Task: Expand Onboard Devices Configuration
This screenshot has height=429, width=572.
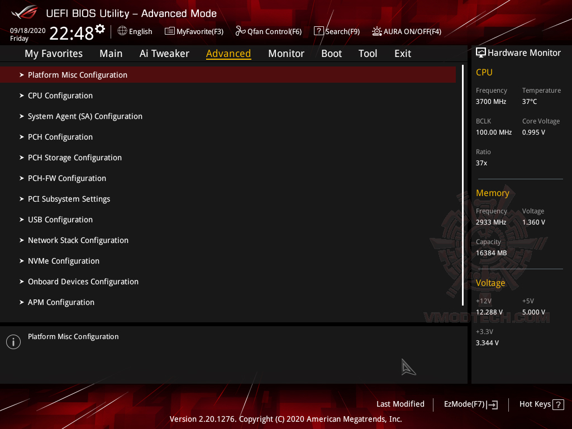Action: pyautogui.click(x=83, y=282)
